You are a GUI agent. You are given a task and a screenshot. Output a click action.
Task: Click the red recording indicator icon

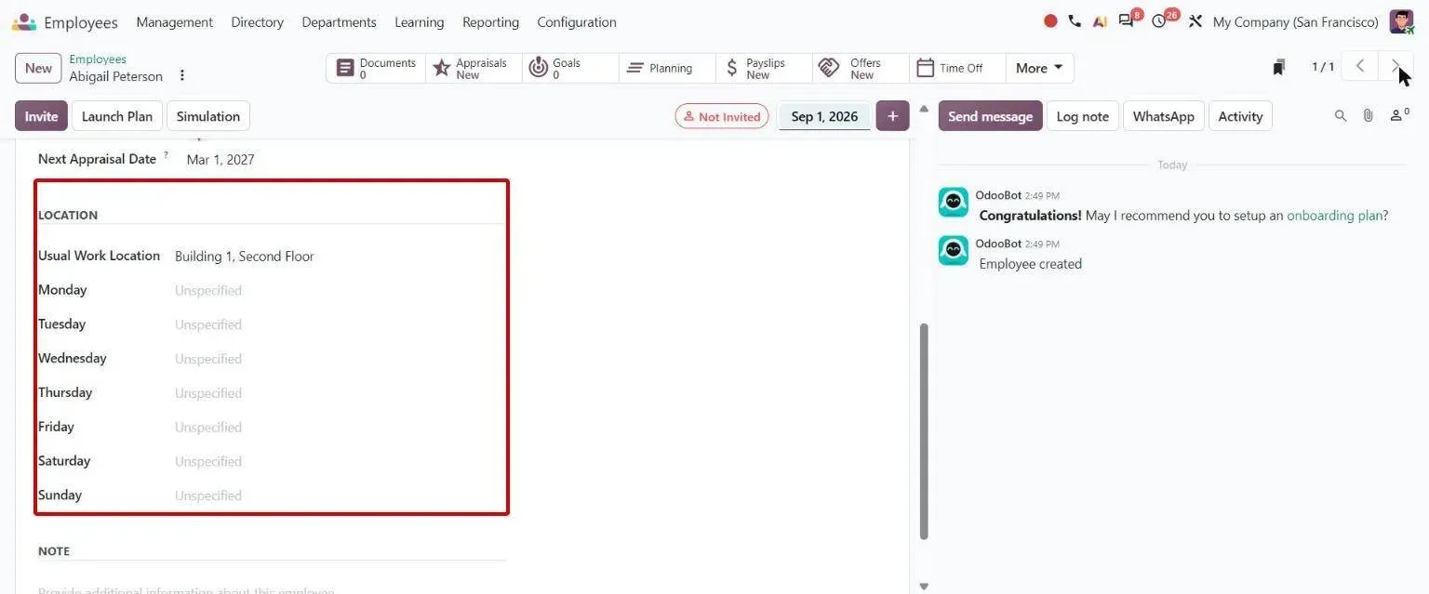coord(1050,21)
